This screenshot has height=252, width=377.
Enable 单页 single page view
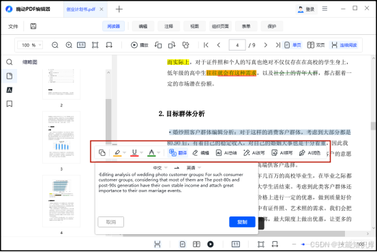(x=292, y=45)
